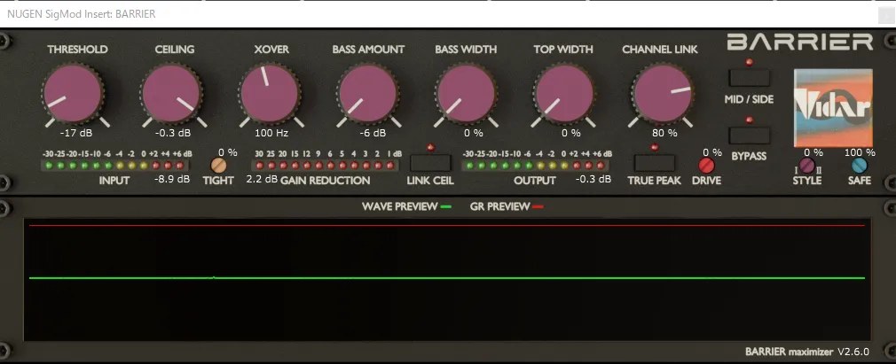Click the blue Safe knob
Screen dimensions: 896x364
pyautogui.click(x=858, y=165)
